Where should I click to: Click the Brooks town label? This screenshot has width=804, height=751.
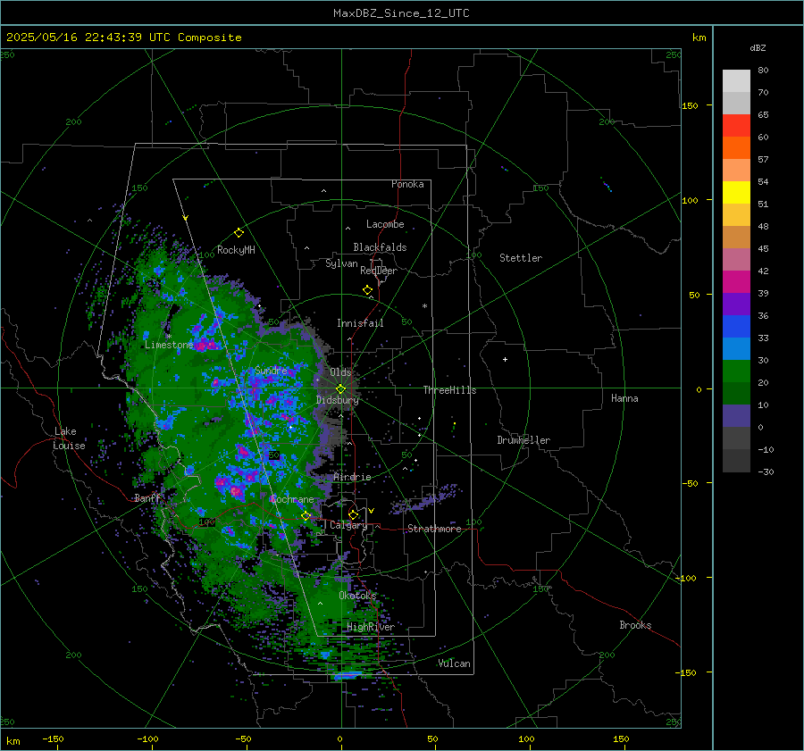(x=635, y=625)
